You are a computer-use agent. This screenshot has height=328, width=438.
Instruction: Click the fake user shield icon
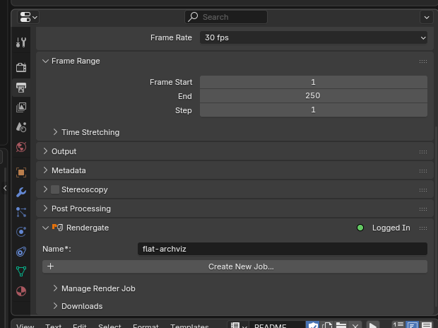tap(312, 325)
